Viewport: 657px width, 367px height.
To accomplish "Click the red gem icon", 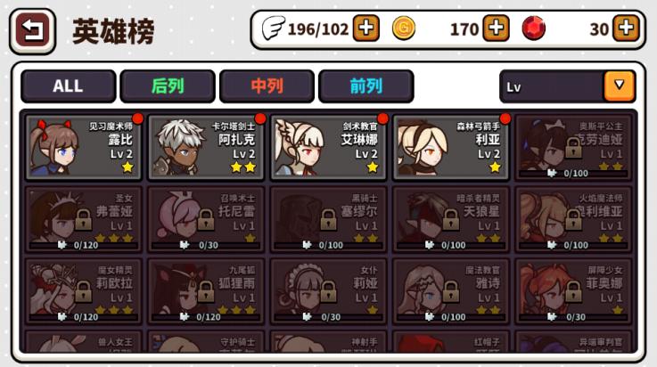I will (x=533, y=29).
